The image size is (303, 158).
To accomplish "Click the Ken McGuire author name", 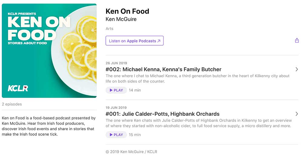I will click(x=121, y=19).
